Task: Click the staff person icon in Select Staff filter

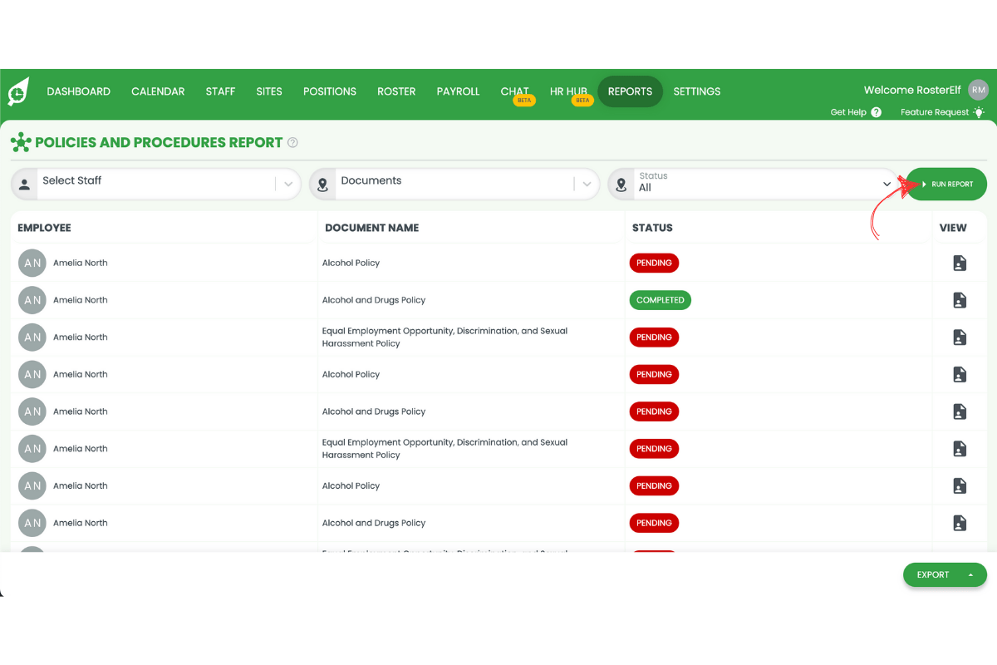Action: 24,183
